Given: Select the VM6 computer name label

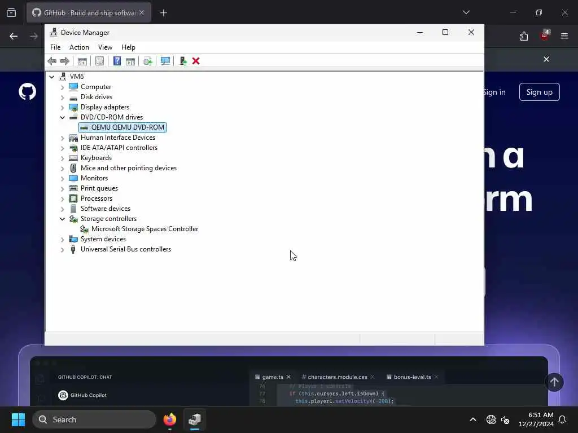Looking at the screenshot, I should click(77, 76).
